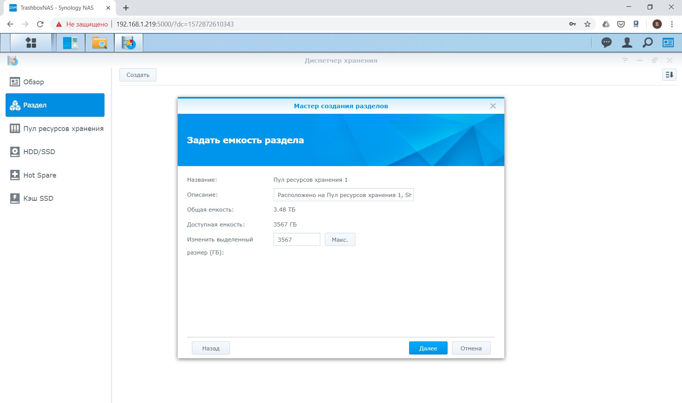Close the TrashboxNAS browser tab
Image resolution: width=682 pixels, height=403 pixels.
pyautogui.click(x=108, y=8)
